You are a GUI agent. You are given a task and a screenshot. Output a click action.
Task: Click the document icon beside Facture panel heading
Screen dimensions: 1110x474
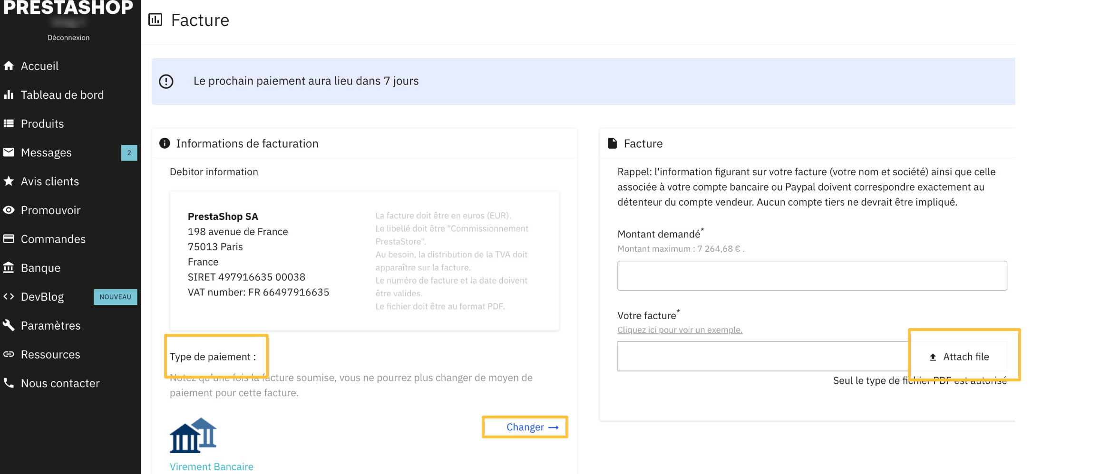(x=613, y=143)
